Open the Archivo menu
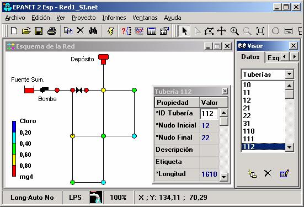This screenshot has height=207, width=304. [15, 18]
